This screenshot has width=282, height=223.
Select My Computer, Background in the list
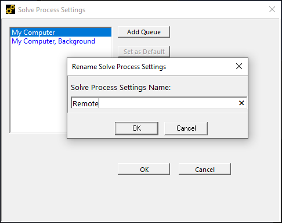[53, 41]
